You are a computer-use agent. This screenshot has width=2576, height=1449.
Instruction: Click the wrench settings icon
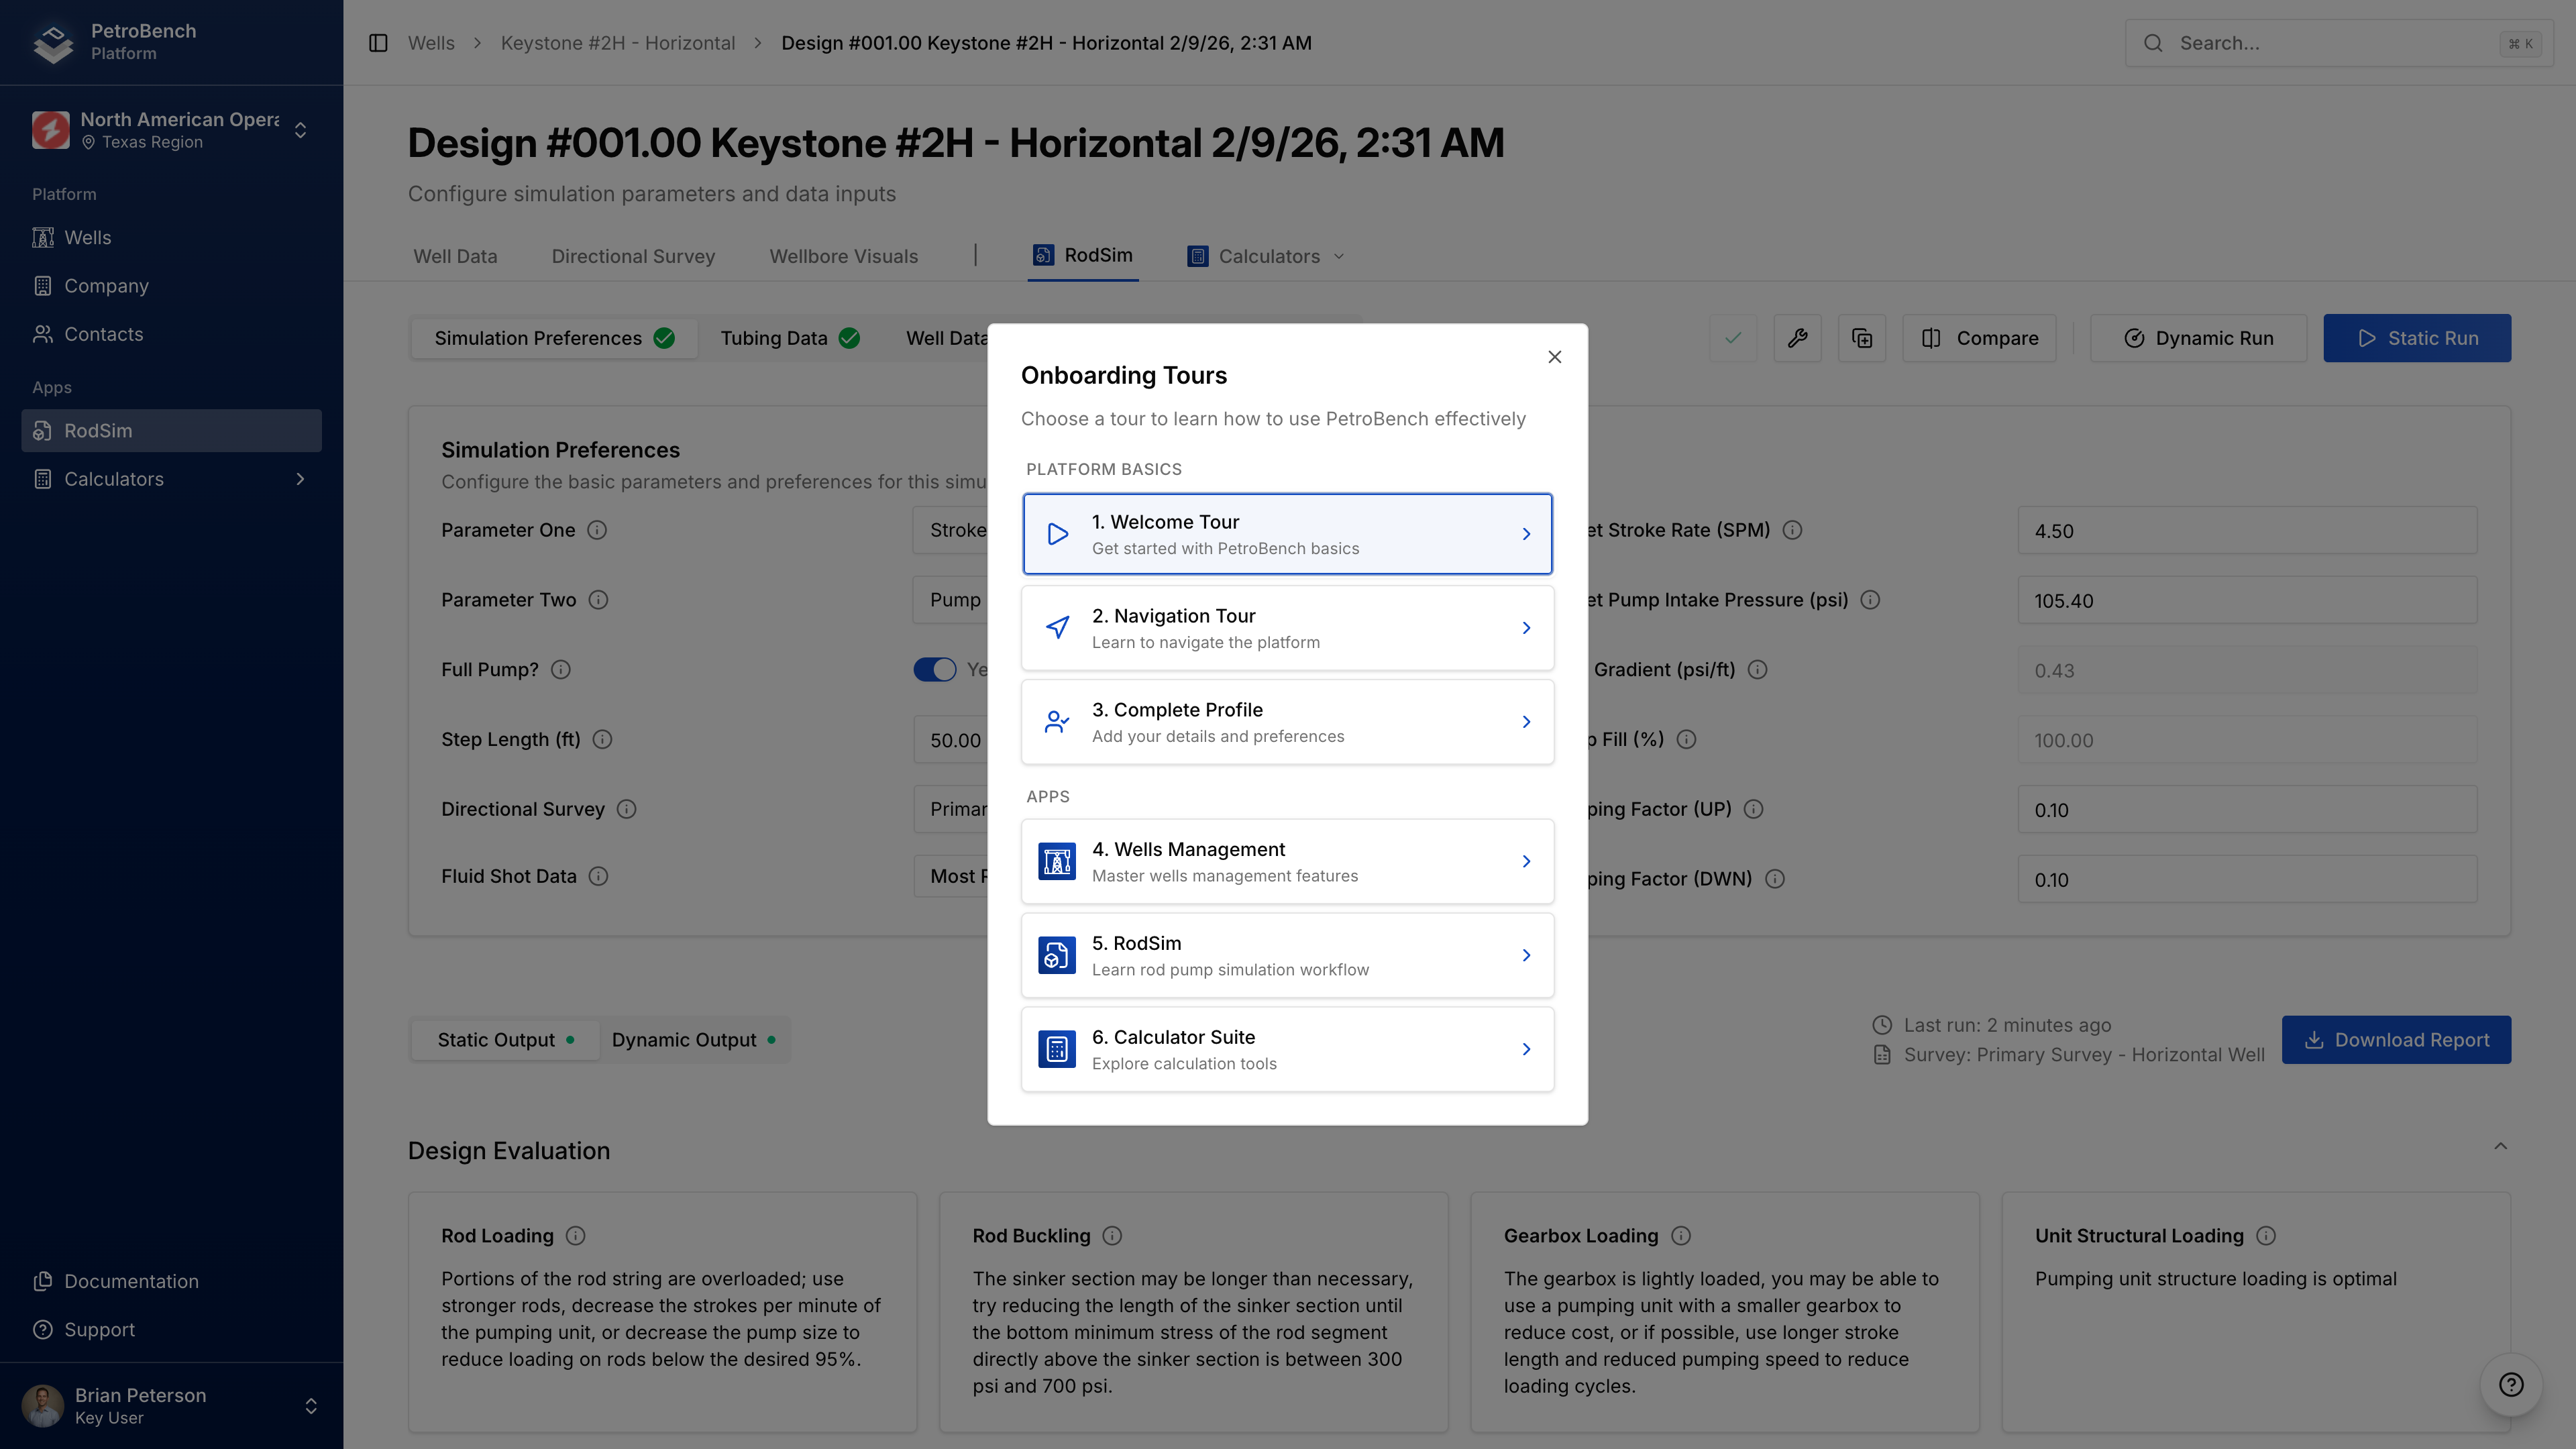click(x=1797, y=338)
